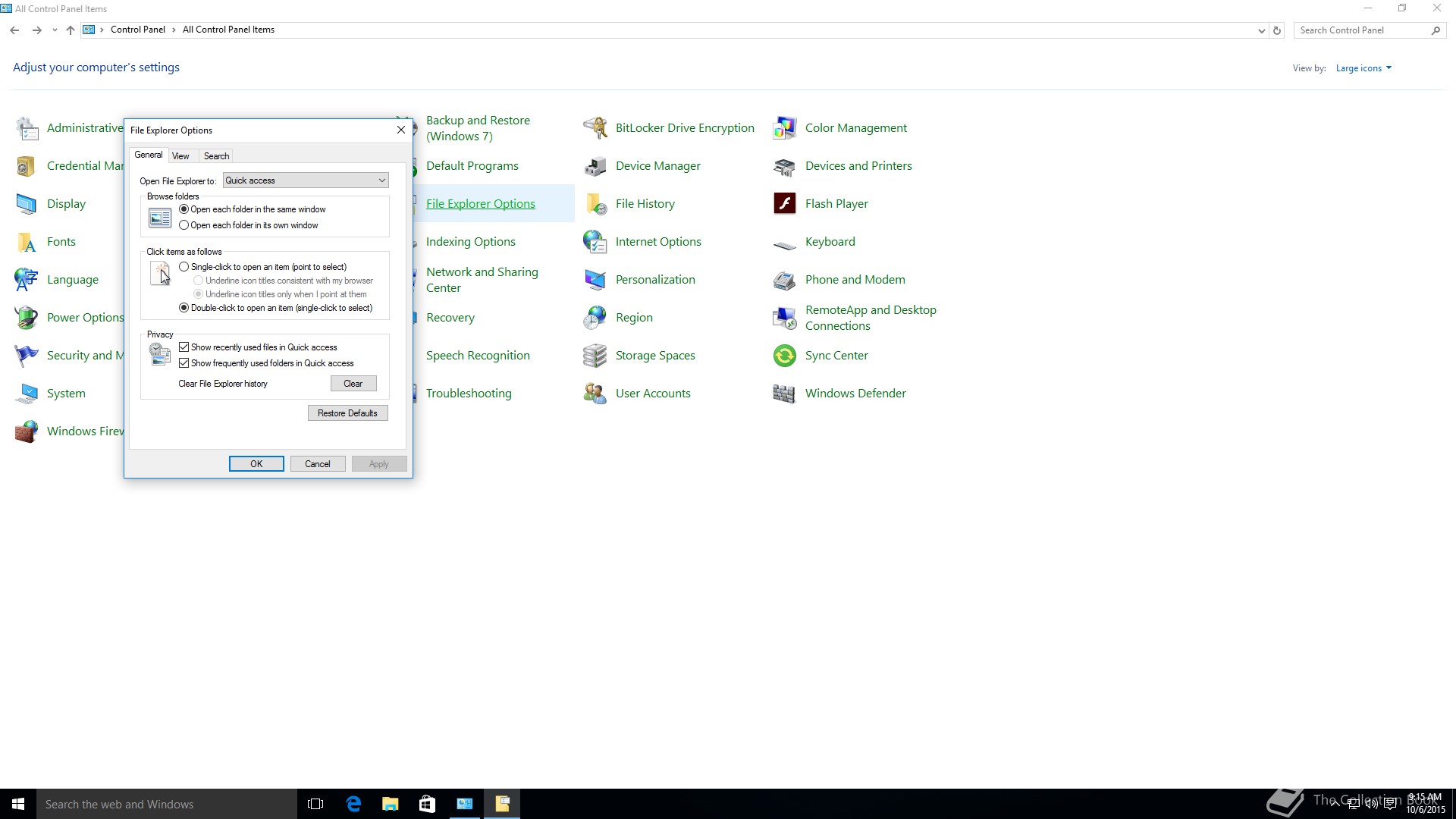Open the Devices and Printers icon
1456x819 pixels.
(x=785, y=166)
